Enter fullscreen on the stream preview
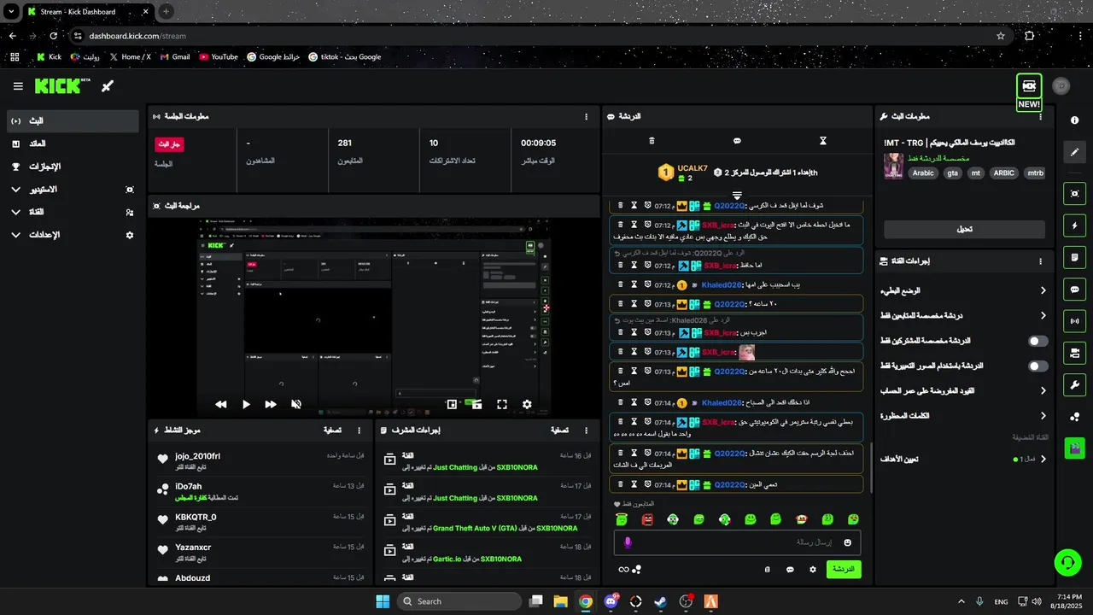Viewport: 1093px width, 615px height. pyautogui.click(x=502, y=405)
